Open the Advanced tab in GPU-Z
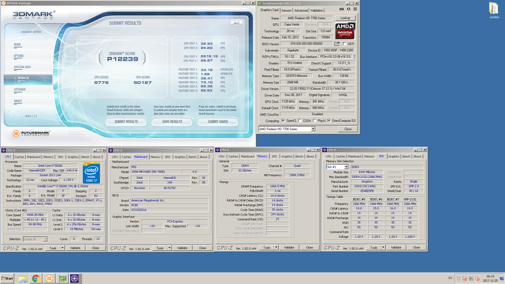505x284 pixels. 301,11
